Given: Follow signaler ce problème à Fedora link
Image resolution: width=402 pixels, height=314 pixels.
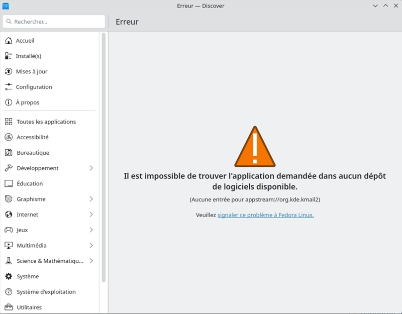Looking at the screenshot, I should coord(266,215).
